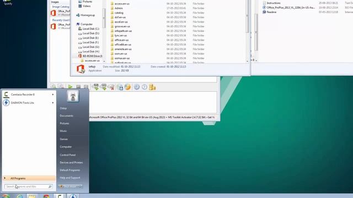Open Default Programs
Image resolution: width=353 pixels, height=198 pixels.
(x=70, y=170)
